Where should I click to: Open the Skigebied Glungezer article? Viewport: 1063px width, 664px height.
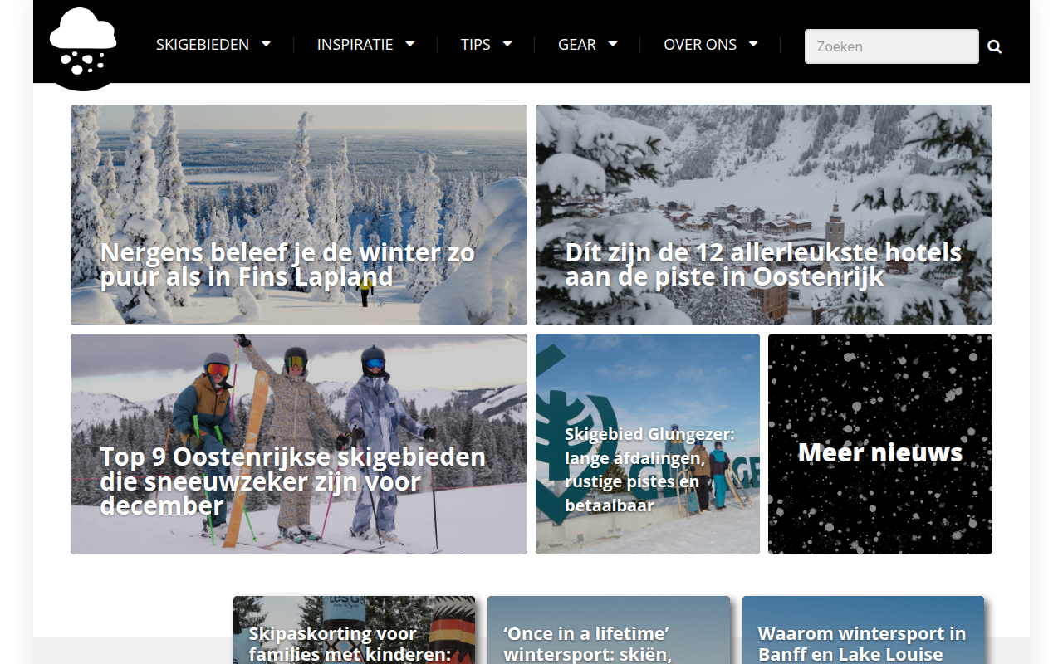click(648, 444)
